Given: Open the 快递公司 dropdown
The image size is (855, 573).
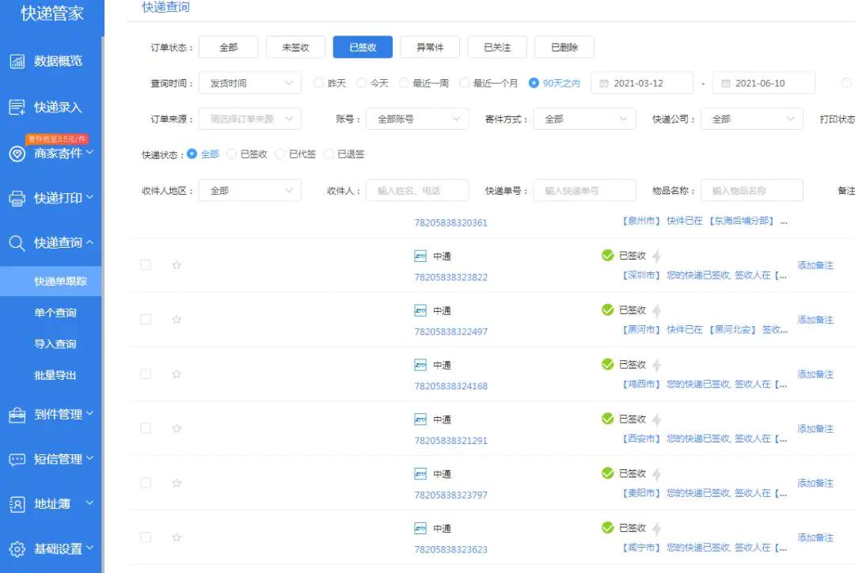Looking at the screenshot, I should coord(752,119).
